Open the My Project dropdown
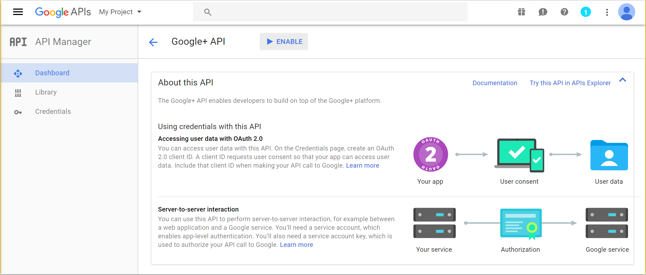Viewport: 646px width, 275px height. point(120,12)
